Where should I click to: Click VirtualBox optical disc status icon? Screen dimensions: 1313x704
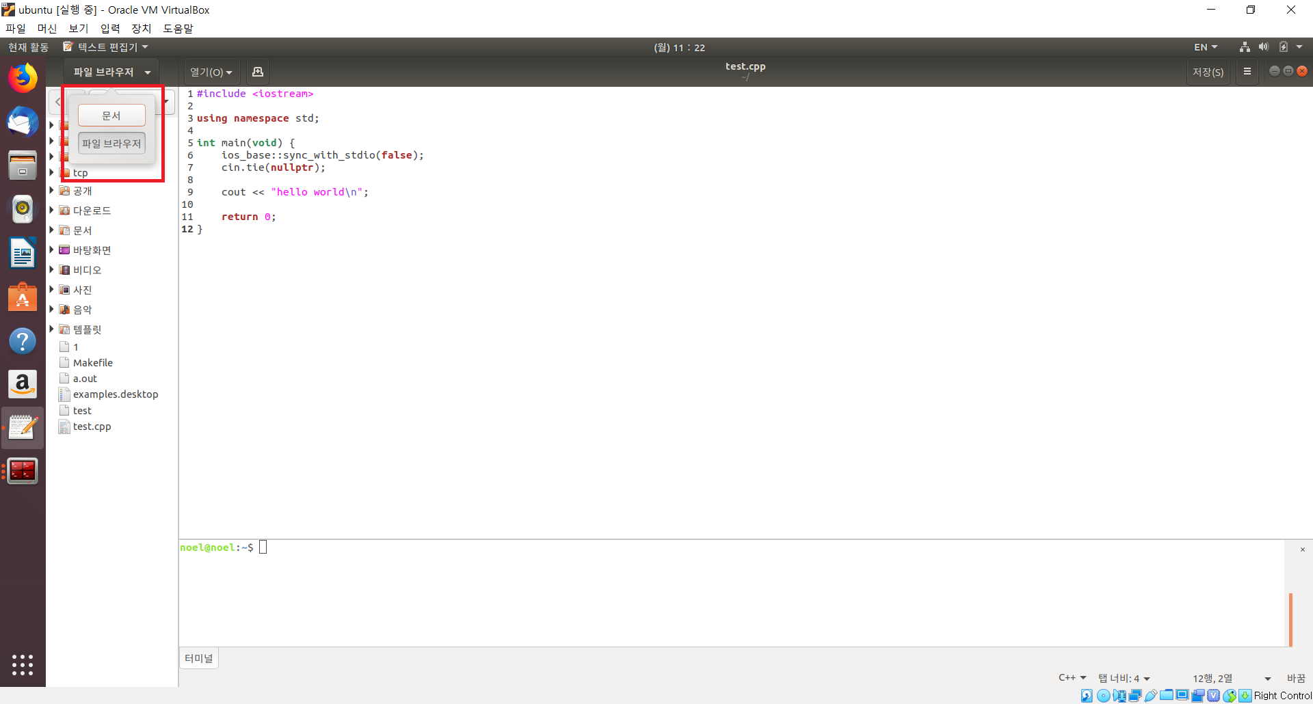1103,696
